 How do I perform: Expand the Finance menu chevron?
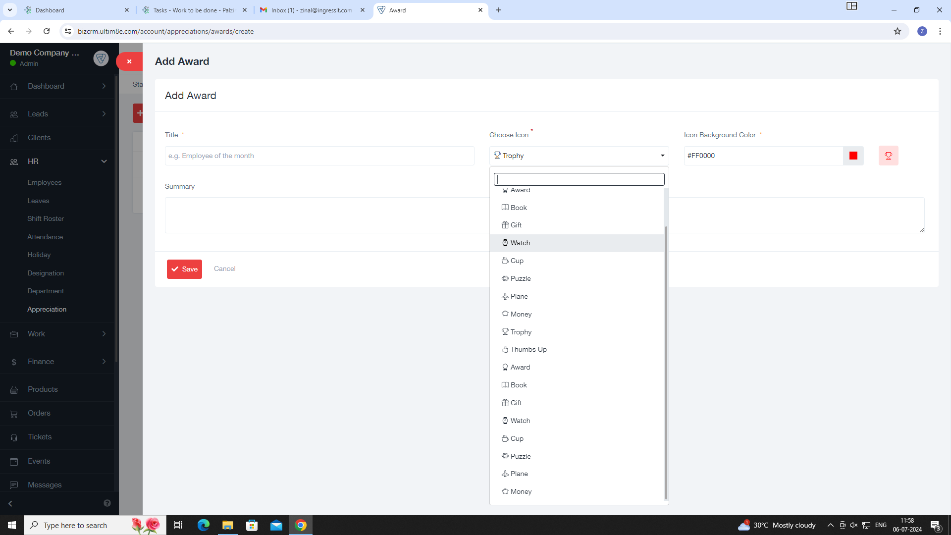(x=104, y=362)
